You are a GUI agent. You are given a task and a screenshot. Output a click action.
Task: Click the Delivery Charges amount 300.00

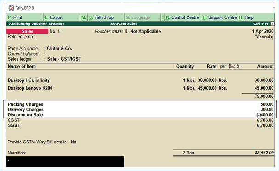[267, 109]
